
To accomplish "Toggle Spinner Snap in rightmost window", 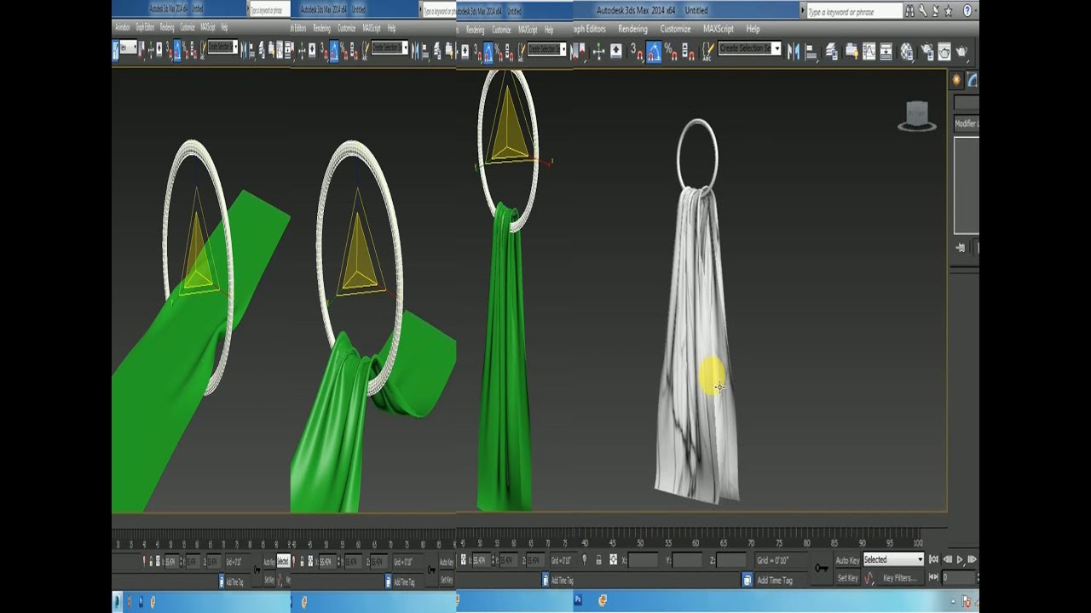I will 688,51.
